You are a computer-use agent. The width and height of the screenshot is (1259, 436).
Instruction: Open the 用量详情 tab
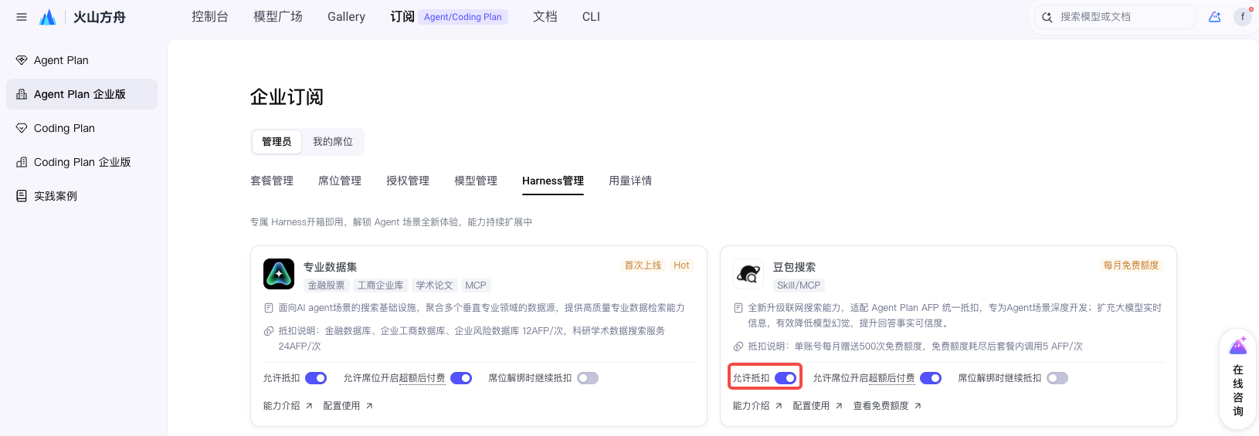point(630,181)
